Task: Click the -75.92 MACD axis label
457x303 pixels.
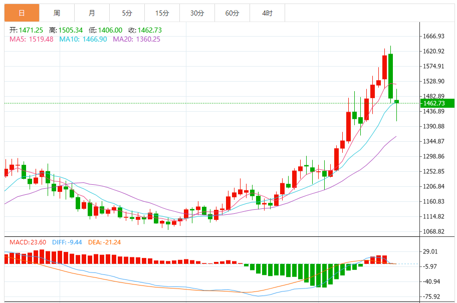Action: [431, 296]
